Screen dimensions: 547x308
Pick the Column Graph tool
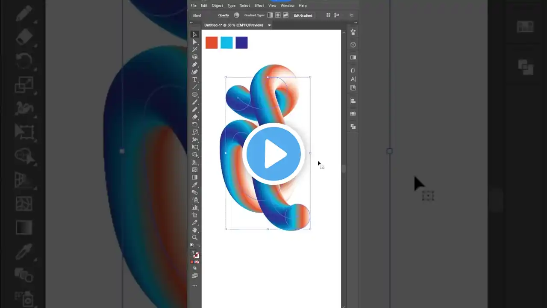click(x=195, y=207)
